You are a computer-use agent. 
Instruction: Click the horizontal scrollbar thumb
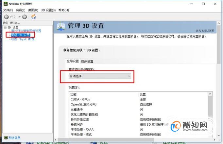click(106, 140)
